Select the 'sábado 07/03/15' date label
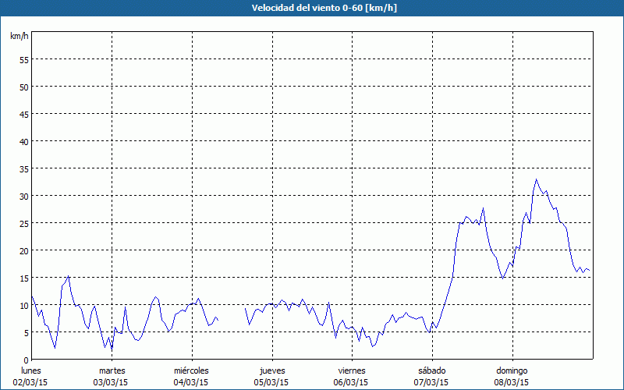This screenshot has height=390, width=624. pos(431,376)
